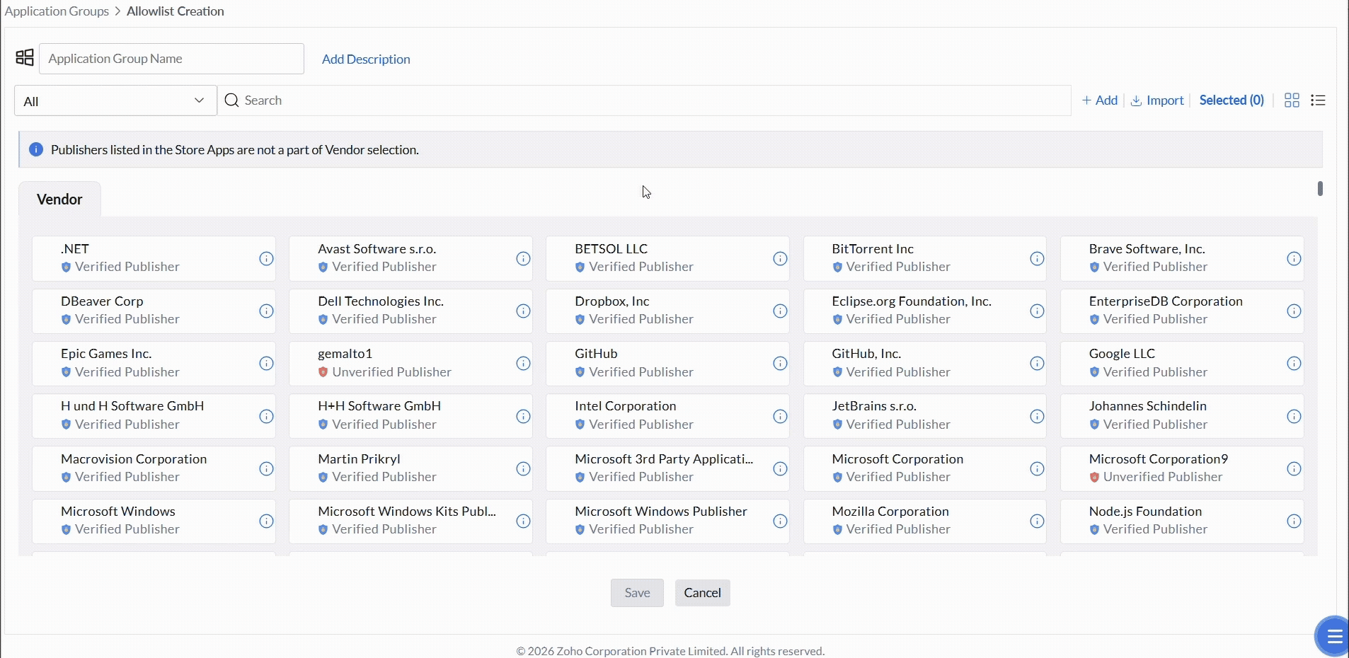Select H+H Software GmbH vendor card
The width and height of the screenshot is (1349, 658).
[x=411, y=416]
